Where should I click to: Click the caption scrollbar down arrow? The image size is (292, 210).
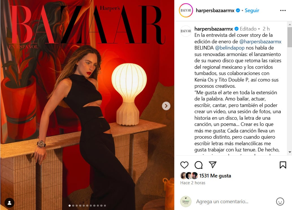[x=290, y=152]
